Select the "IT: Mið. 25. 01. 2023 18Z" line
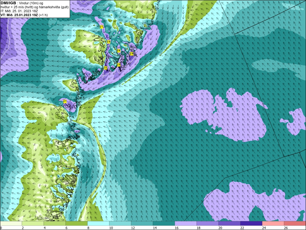 [x=19, y=11]
